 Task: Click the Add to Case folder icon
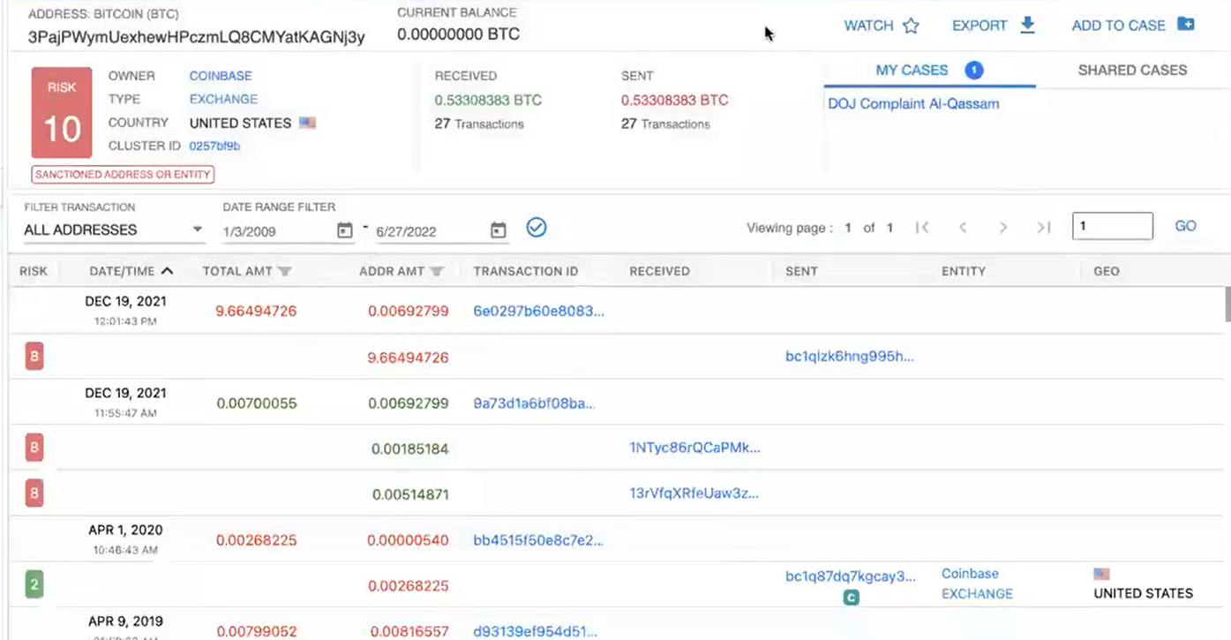coord(1186,25)
